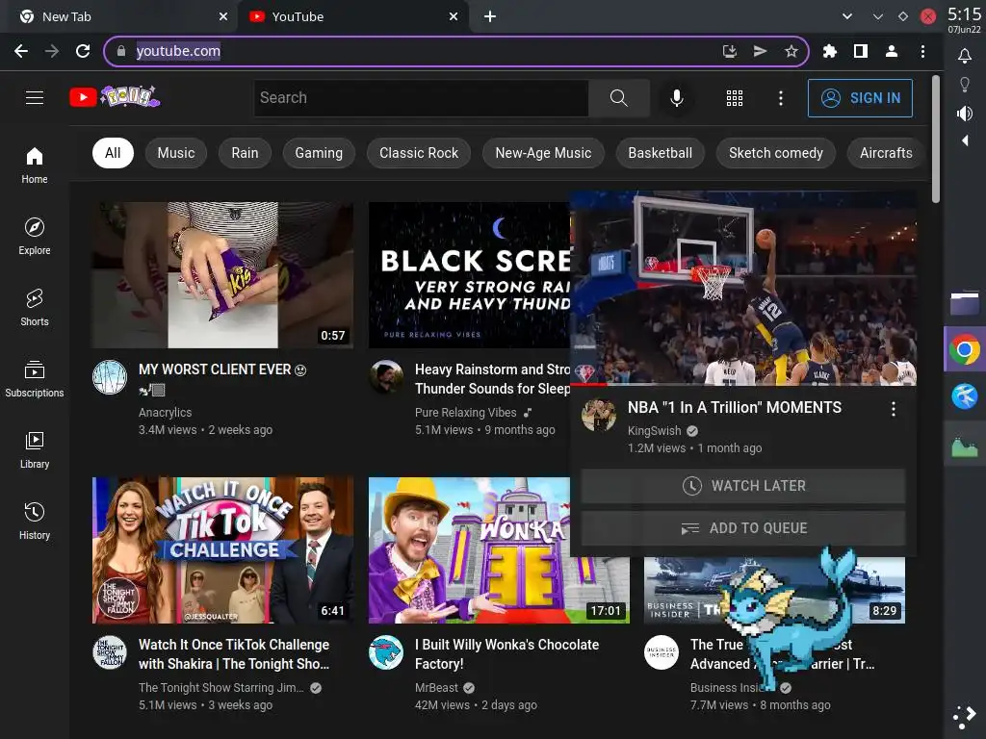Open Subscriptions in sidebar
Image resolution: width=986 pixels, height=739 pixels.
click(x=35, y=379)
